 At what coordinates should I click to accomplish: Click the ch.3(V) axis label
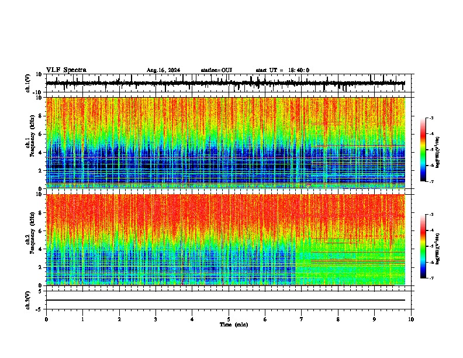tap(28, 301)
